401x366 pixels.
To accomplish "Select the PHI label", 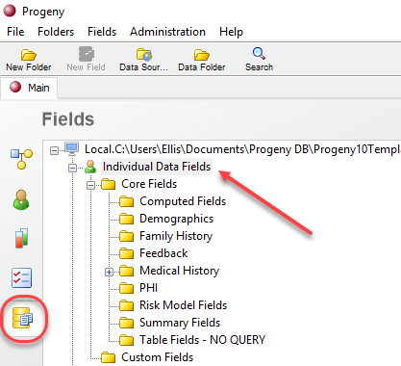I will click(148, 288).
